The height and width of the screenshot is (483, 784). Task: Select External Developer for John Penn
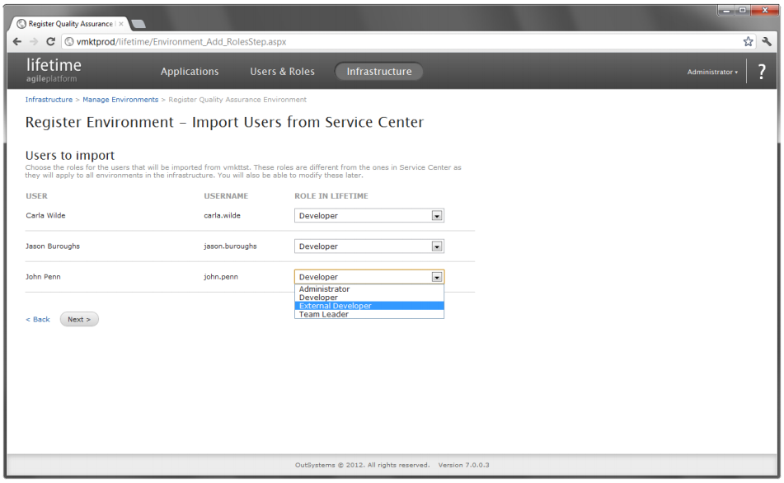click(369, 305)
